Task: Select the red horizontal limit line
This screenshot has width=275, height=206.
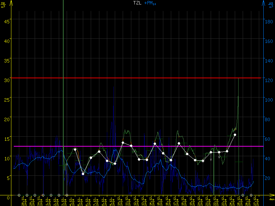Action: click(x=137, y=78)
